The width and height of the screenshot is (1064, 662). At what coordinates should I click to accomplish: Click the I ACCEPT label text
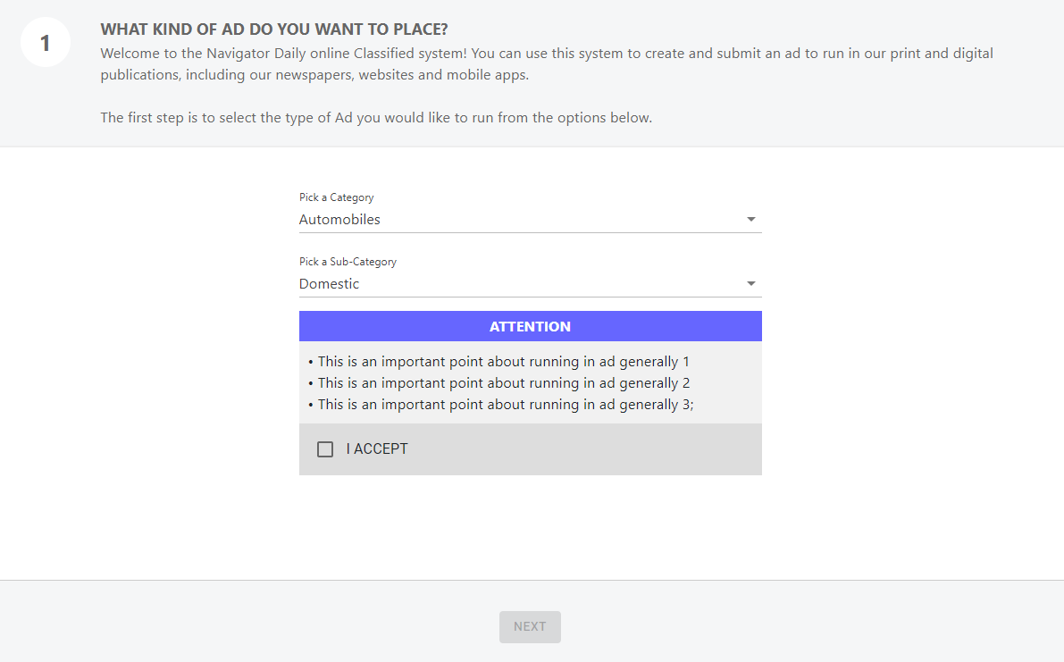tap(377, 449)
